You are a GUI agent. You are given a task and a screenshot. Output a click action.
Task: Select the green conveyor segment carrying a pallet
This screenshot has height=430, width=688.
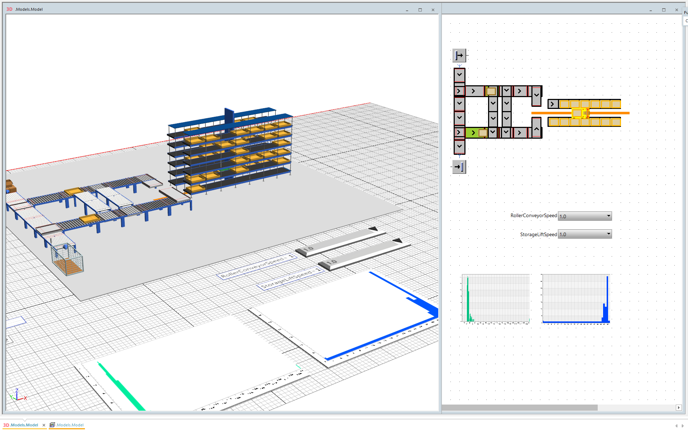[x=474, y=132]
